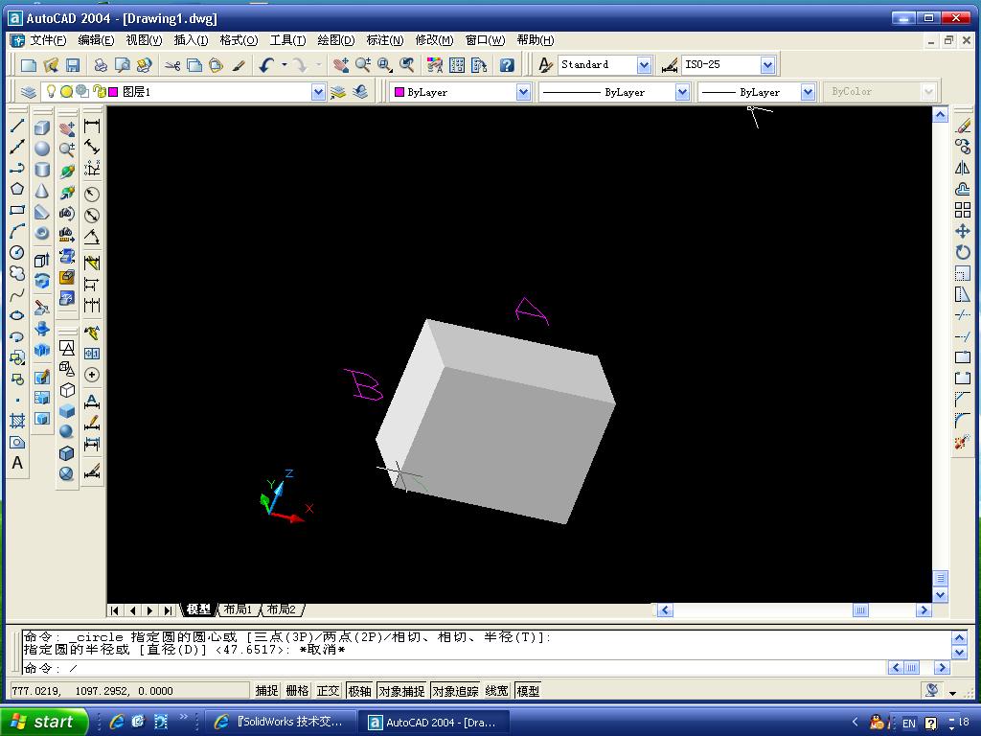
Task: Switch to SolidWorks 技术交 taskbar window
Action: click(x=281, y=722)
